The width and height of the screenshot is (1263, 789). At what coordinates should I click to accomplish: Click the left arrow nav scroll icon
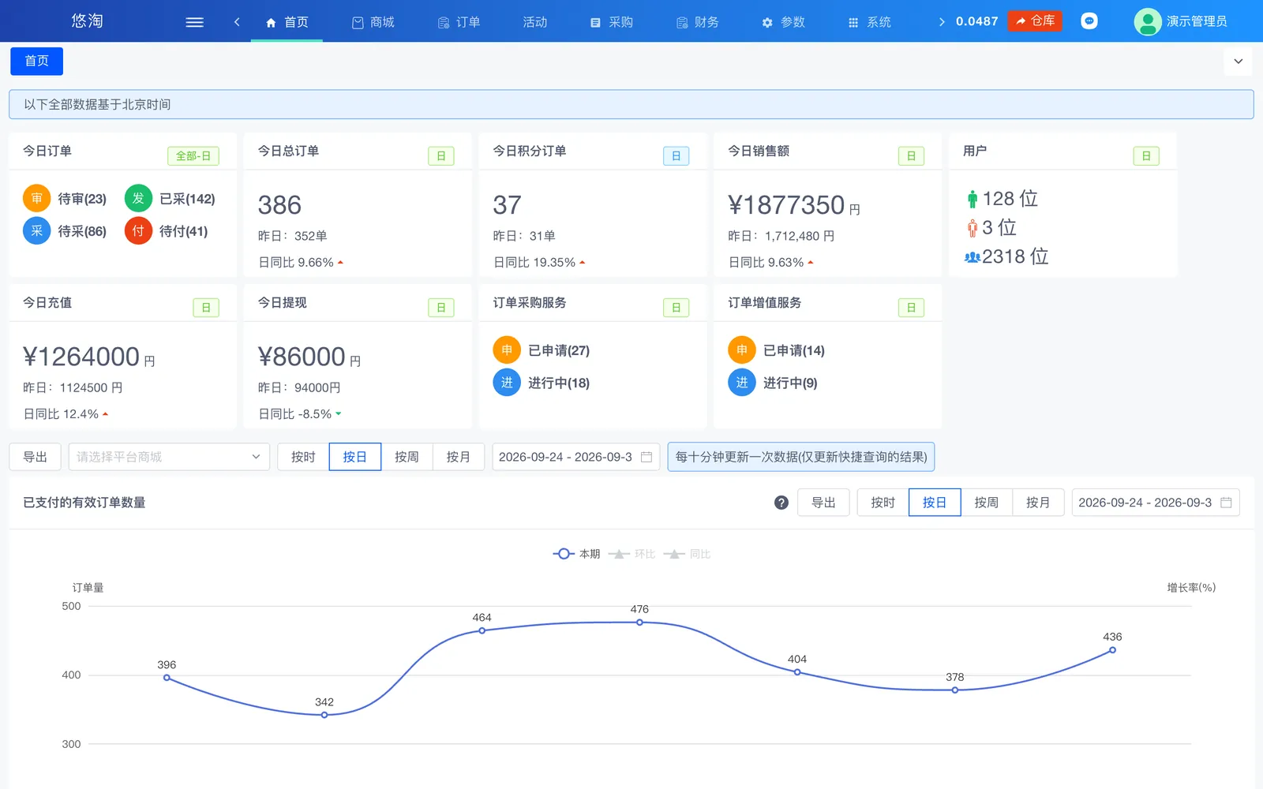[x=237, y=22]
